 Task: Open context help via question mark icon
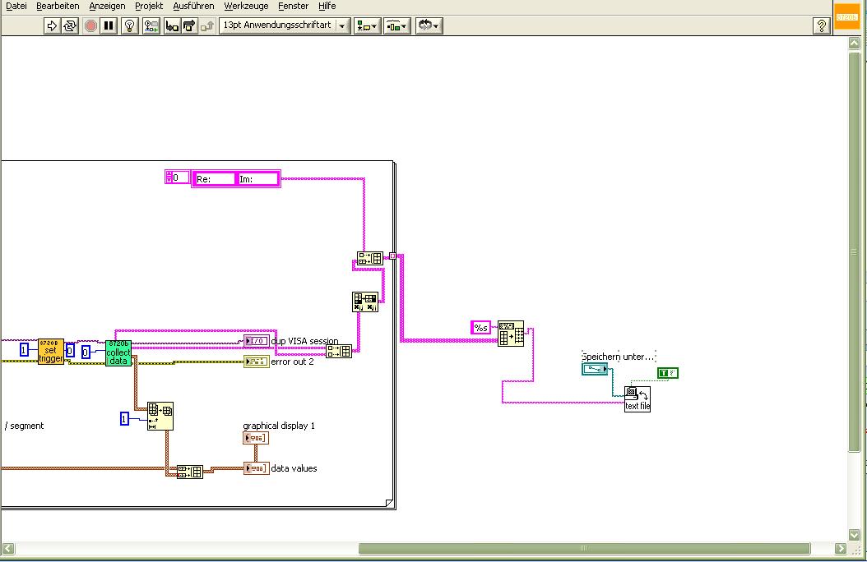pos(821,25)
